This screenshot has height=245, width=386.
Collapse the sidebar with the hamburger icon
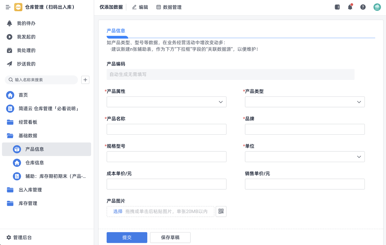pyautogui.click(x=8, y=7)
